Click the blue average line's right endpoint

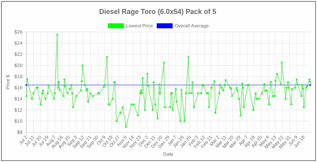click(310, 85)
